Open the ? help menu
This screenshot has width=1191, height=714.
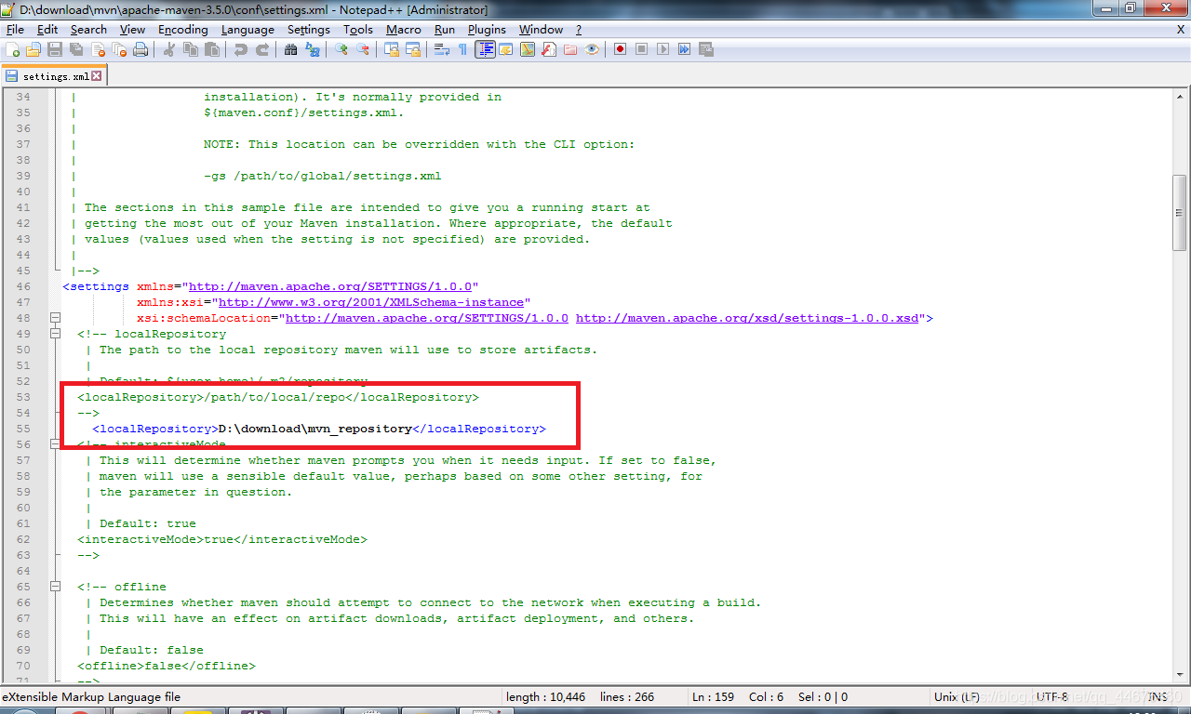578,30
